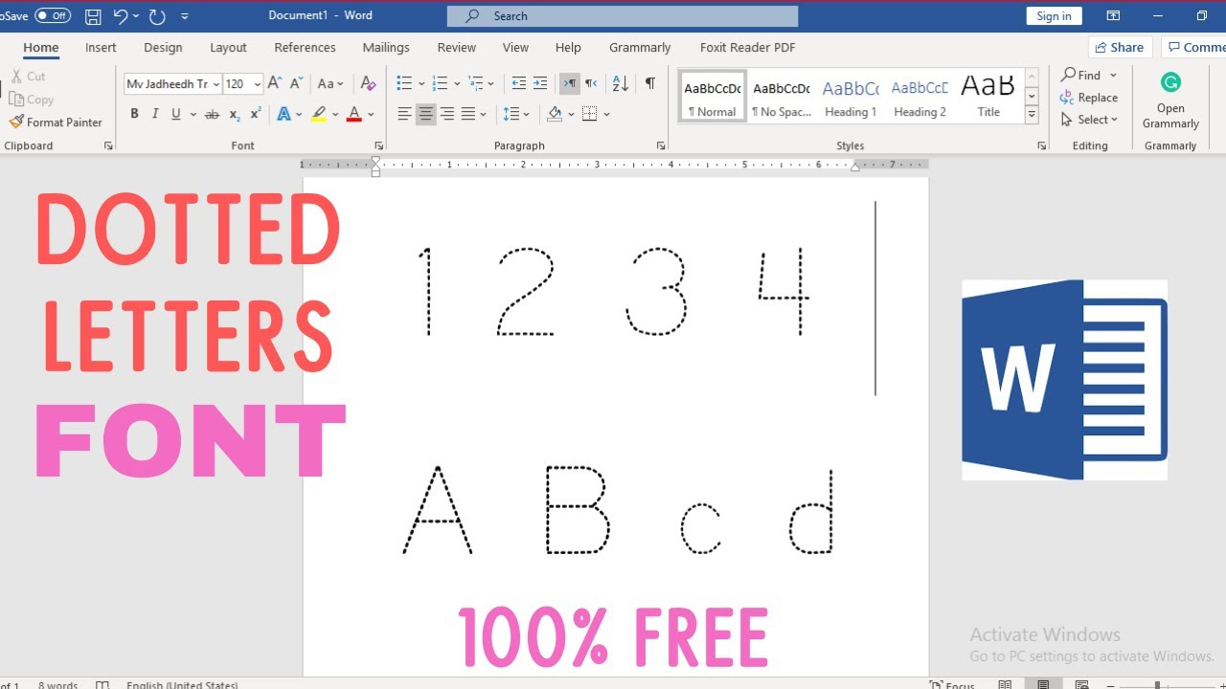Toggle center paragraph alignment
This screenshot has width=1226, height=689.
425,113
